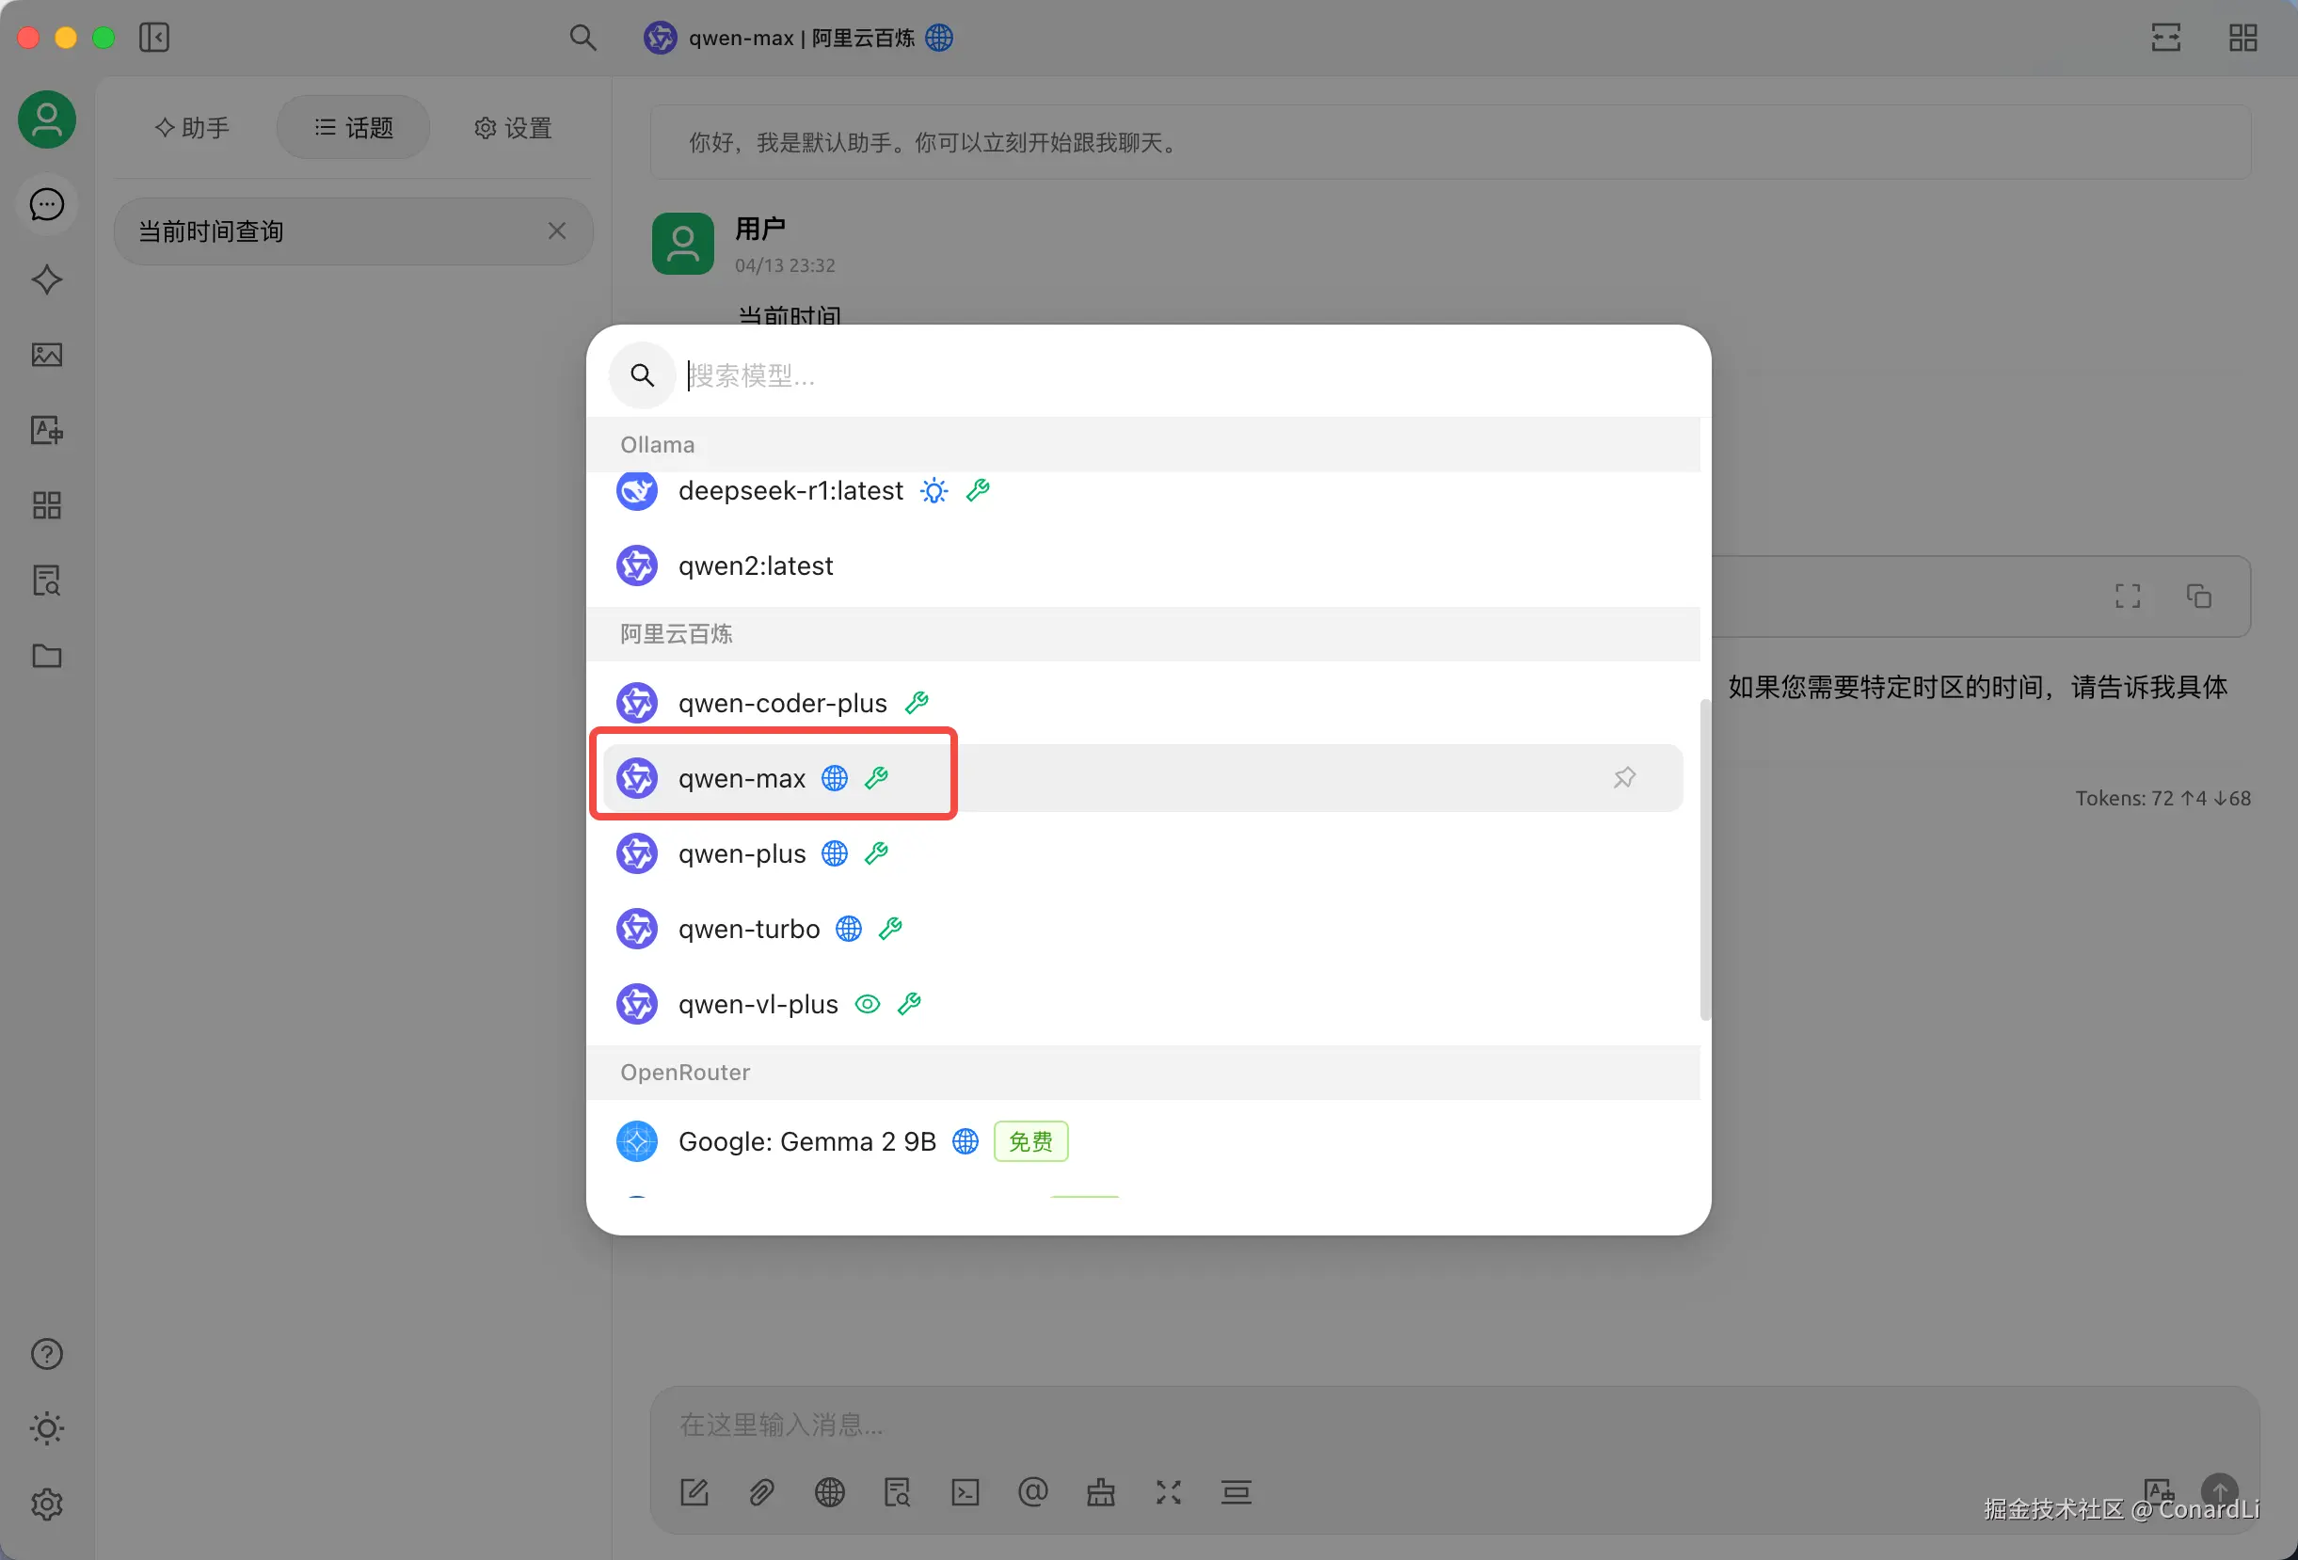Click the help question mark icon

pyautogui.click(x=46, y=1353)
